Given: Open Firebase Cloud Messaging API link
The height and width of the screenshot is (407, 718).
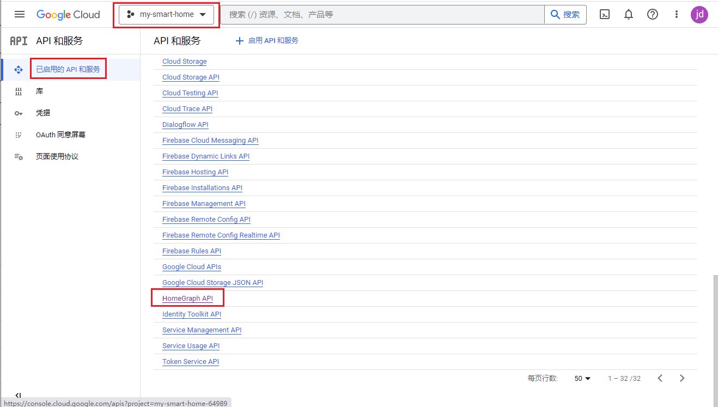Looking at the screenshot, I should [210, 141].
